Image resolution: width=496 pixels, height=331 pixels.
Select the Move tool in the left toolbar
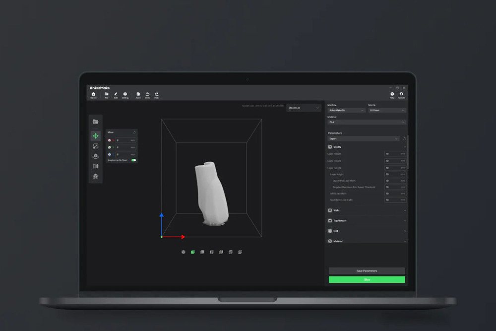[96, 135]
